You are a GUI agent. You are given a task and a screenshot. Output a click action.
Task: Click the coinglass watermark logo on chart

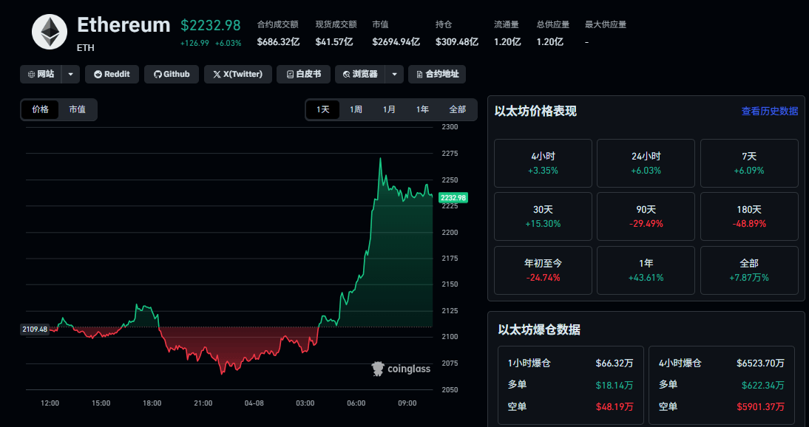coord(401,369)
